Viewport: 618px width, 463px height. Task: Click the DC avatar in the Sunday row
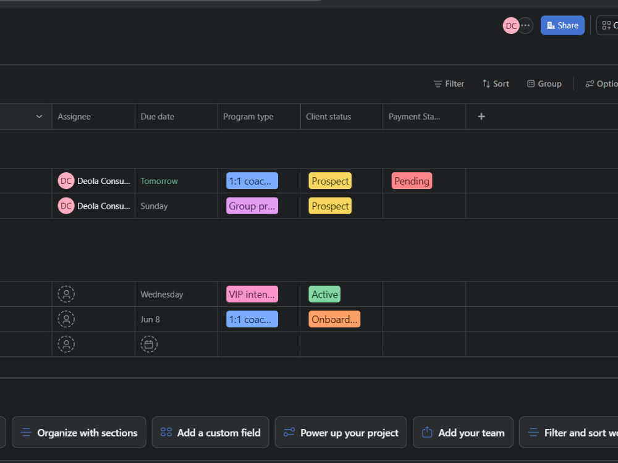[66, 206]
